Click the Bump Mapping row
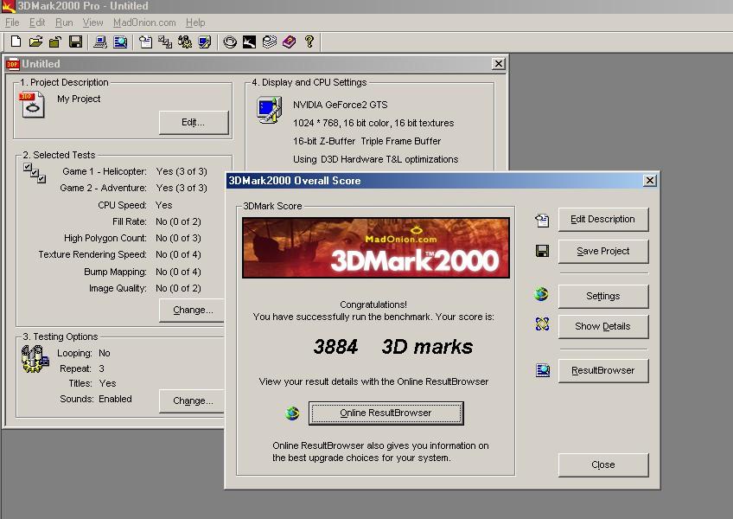Viewport: 733px width, 519px height. pos(143,272)
